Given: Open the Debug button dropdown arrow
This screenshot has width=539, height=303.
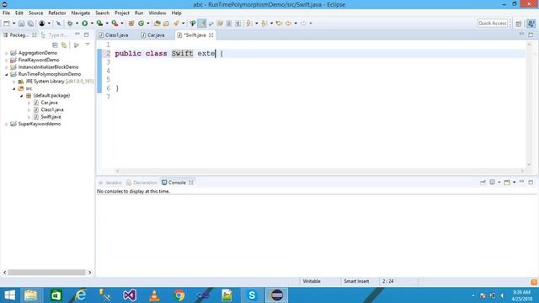Looking at the screenshot, I should pyautogui.click(x=77, y=24).
